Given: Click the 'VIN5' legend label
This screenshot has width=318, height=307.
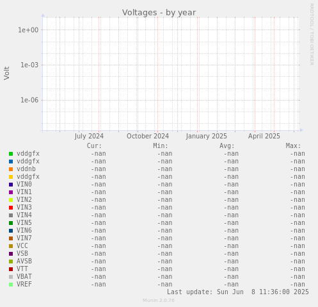Looking at the screenshot, I should 24,223.
